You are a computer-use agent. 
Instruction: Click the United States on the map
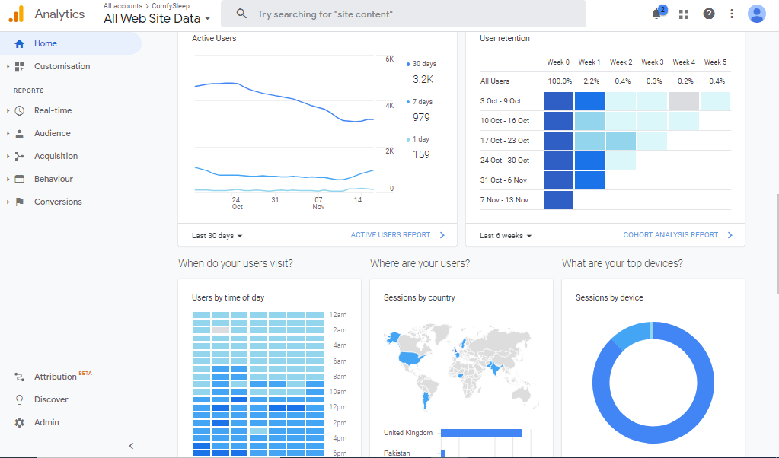coord(411,358)
